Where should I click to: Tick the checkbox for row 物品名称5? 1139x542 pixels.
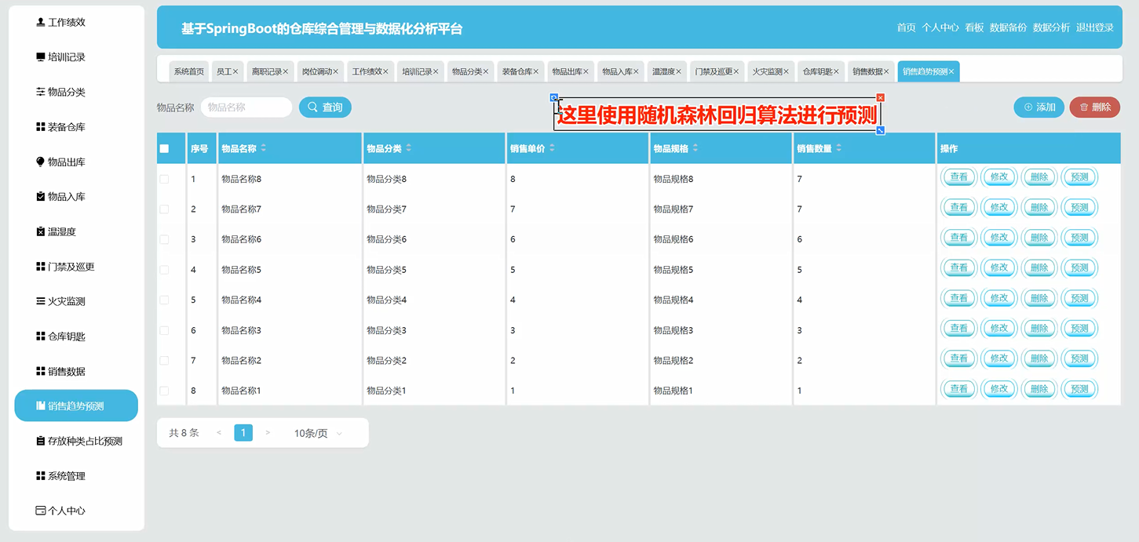(x=164, y=270)
